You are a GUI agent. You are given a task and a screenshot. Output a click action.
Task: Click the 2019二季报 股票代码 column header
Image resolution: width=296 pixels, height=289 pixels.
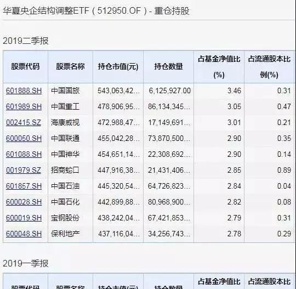tap(25, 67)
